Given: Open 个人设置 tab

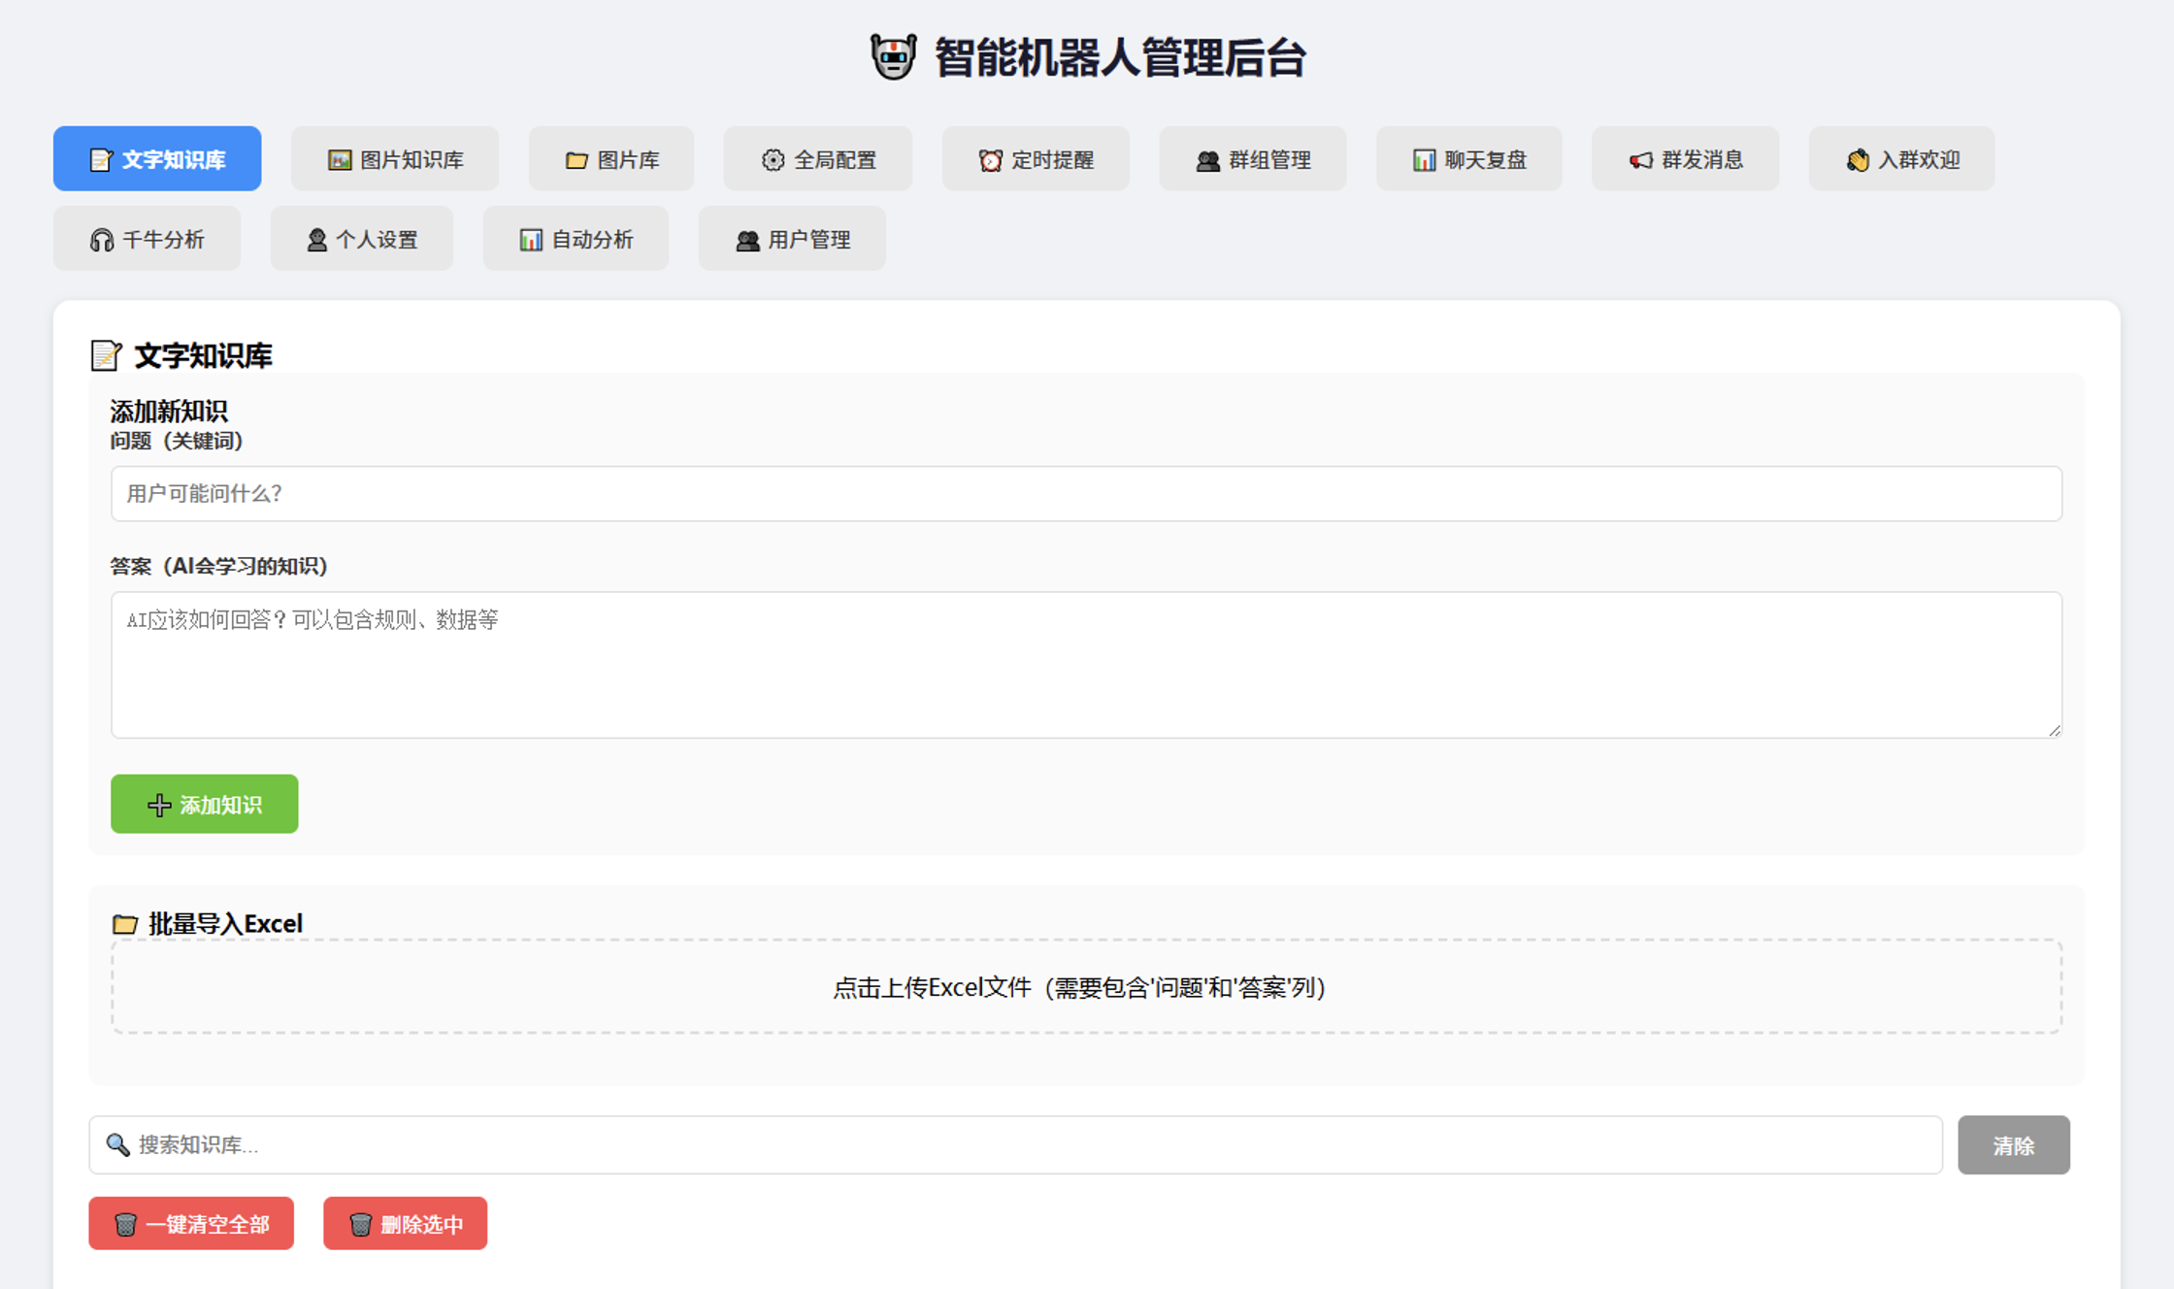Looking at the screenshot, I should (362, 238).
